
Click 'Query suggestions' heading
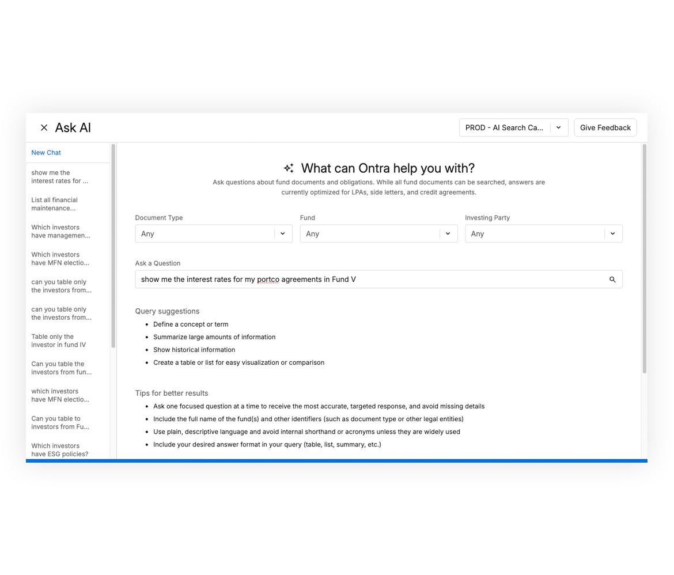click(x=167, y=311)
